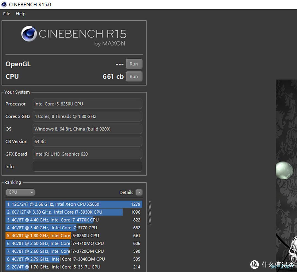The width and height of the screenshot is (297, 272).
Task: Open the CPU ranking dropdown
Action: coord(20,192)
